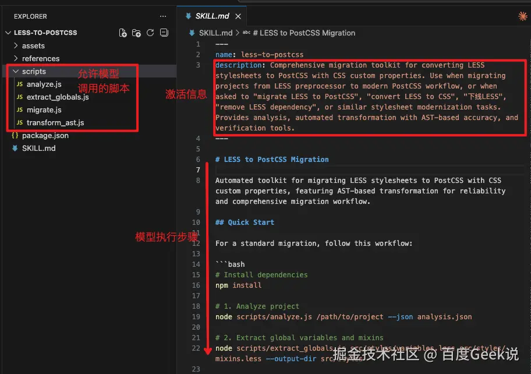Screen dimensions: 531x374
Task: Click the JS icon beside migrate.js
Action: point(20,110)
